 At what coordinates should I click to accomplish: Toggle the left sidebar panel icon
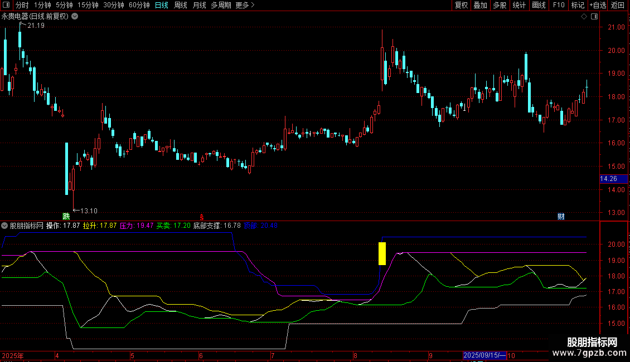7,5
